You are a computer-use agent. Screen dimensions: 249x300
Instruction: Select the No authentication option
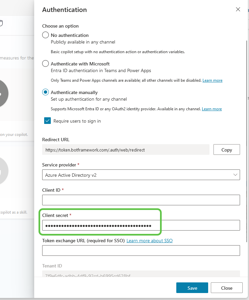(x=45, y=35)
